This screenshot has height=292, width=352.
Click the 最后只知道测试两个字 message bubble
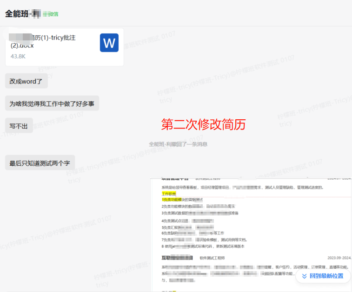tap(40, 163)
